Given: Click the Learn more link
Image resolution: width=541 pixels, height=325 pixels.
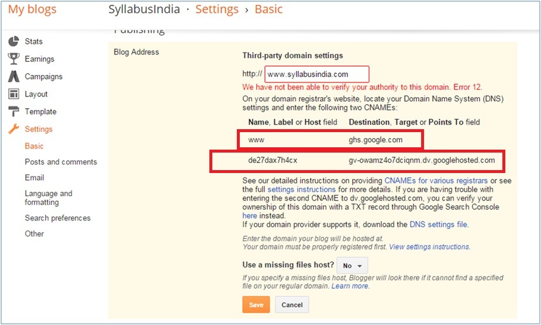Looking at the screenshot, I should point(350,286).
